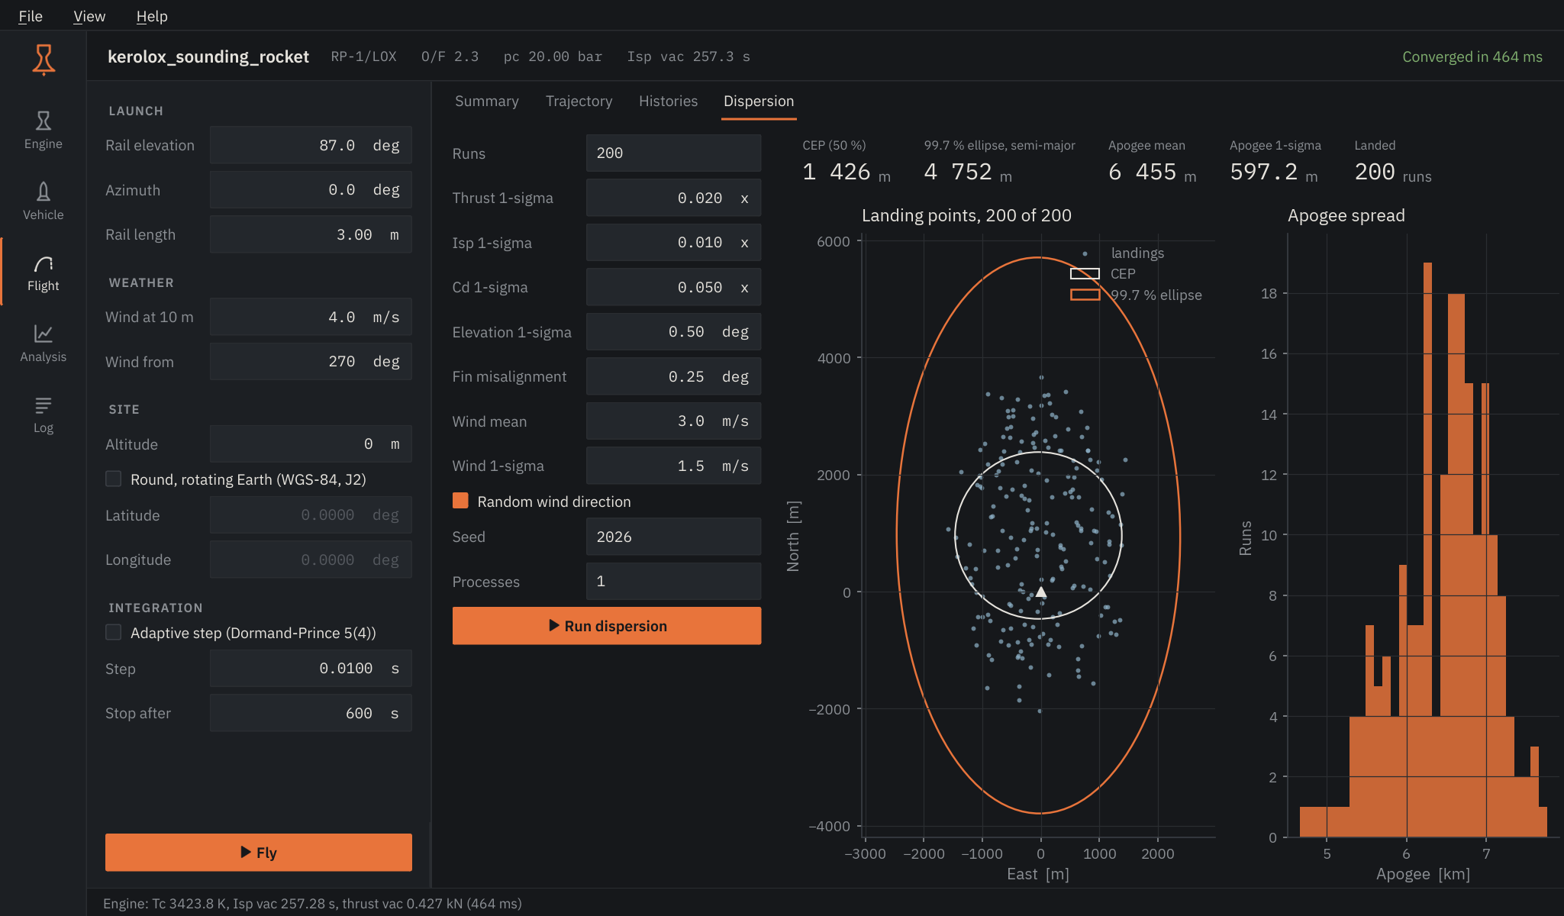This screenshot has height=916, width=1564.
Task: Edit the Thrust 1-sigma field
Action: [673, 198]
